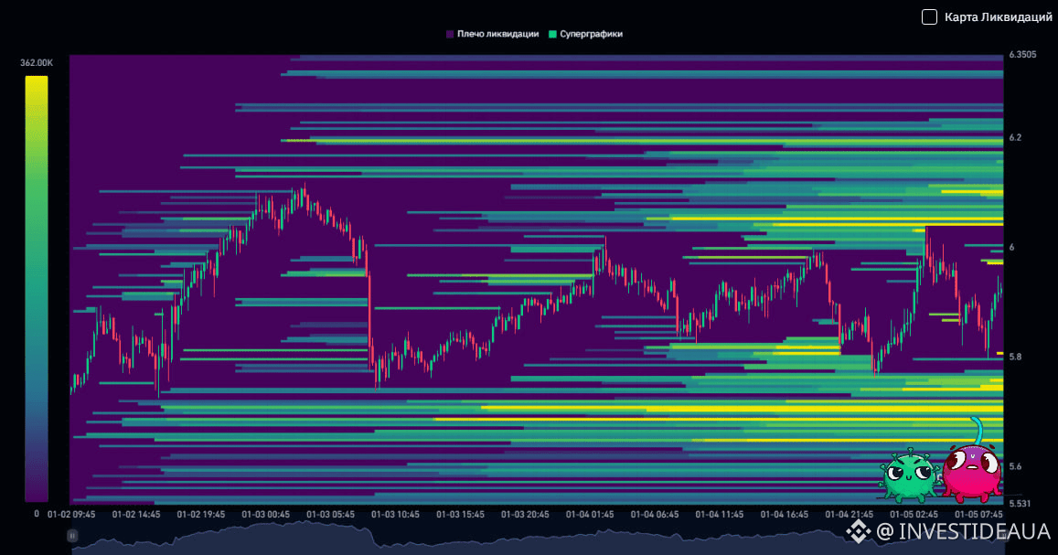Click the 01-03 05:45 time axis label

(x=331, y=515)
